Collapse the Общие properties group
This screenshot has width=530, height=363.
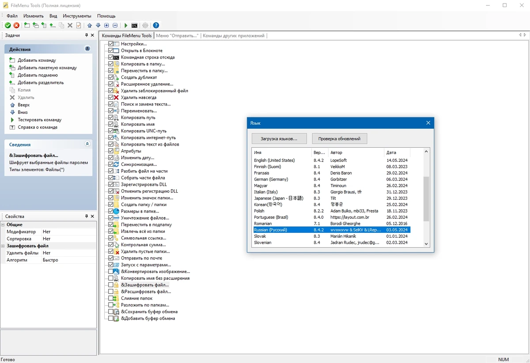[3, 225]
